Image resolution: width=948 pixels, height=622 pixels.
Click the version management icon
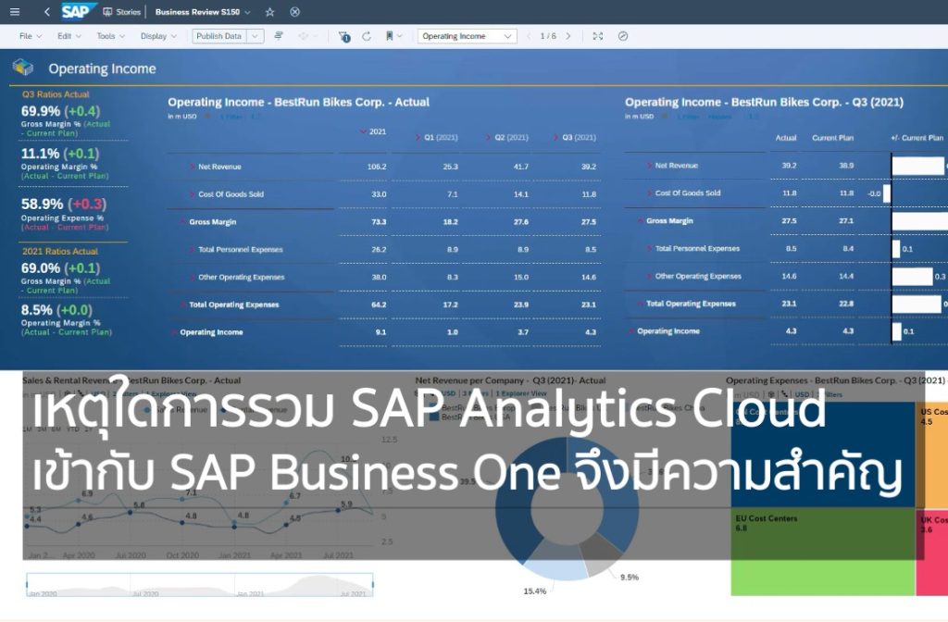pyautogui.click(x=279, y=36)
